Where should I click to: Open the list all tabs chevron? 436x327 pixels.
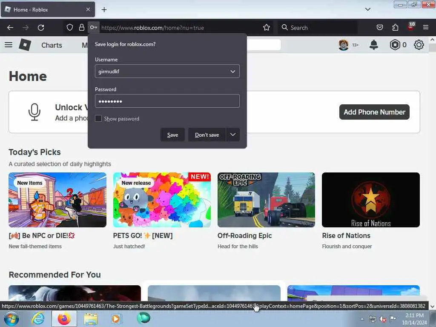[x=367, y=9]
